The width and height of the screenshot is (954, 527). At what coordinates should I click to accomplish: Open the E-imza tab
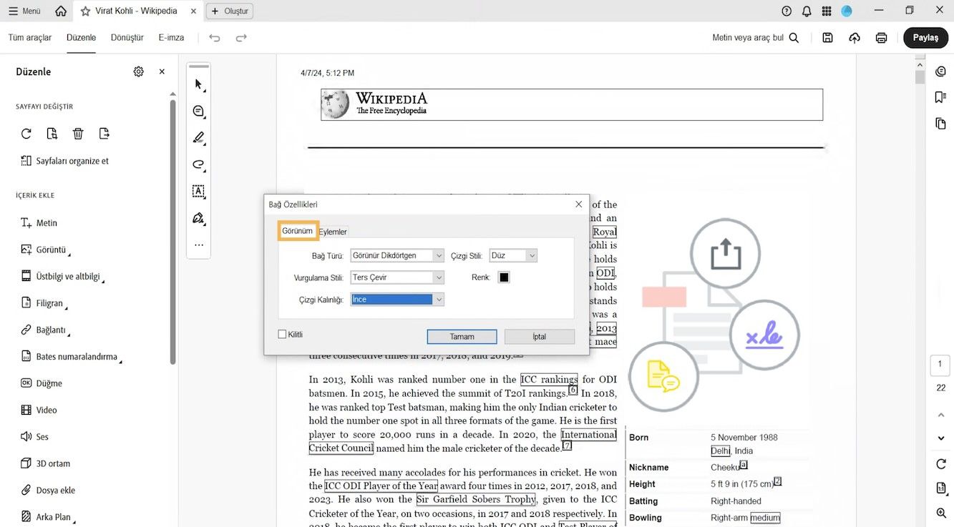(171, 38)
